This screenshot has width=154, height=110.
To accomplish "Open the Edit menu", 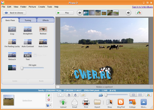I will coord(9,7).
